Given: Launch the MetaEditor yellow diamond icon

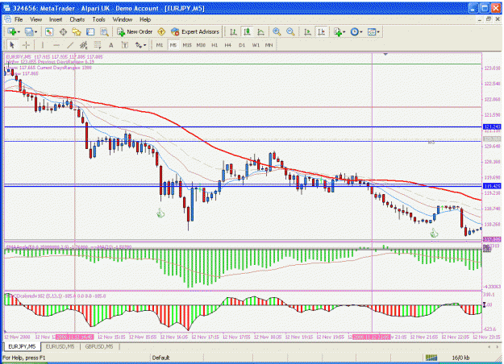Looking at the screenshot, I should 161,31.
